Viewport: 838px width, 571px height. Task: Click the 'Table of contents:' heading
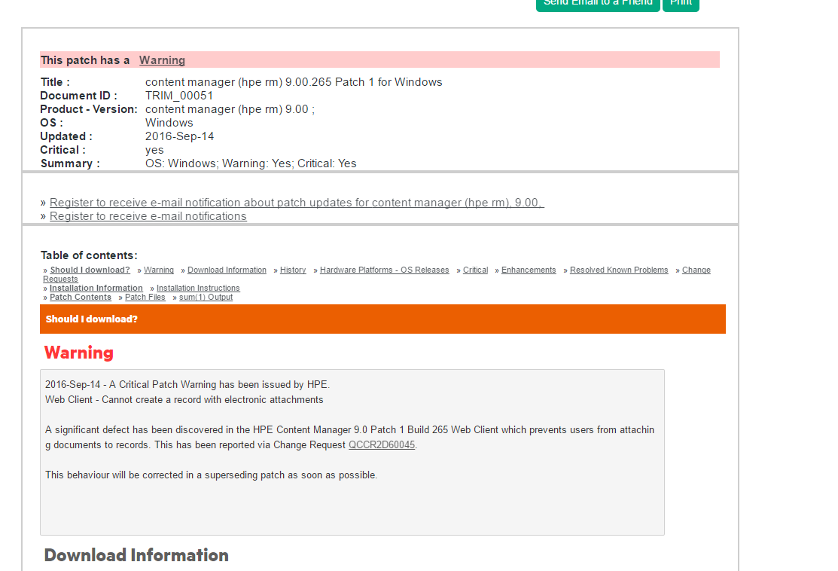click(89, 255)
